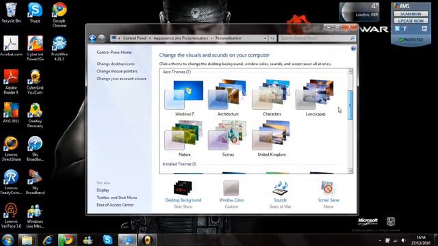Open the Help question mark icon

coord(353,49)
